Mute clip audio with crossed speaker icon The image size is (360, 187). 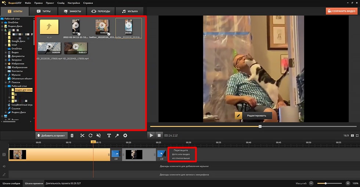pos(99,135)
